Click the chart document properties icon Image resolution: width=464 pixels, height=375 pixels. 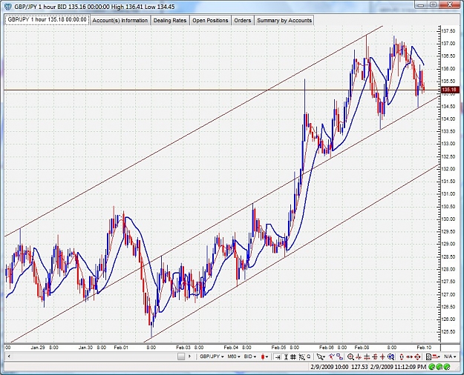[428, 357]
